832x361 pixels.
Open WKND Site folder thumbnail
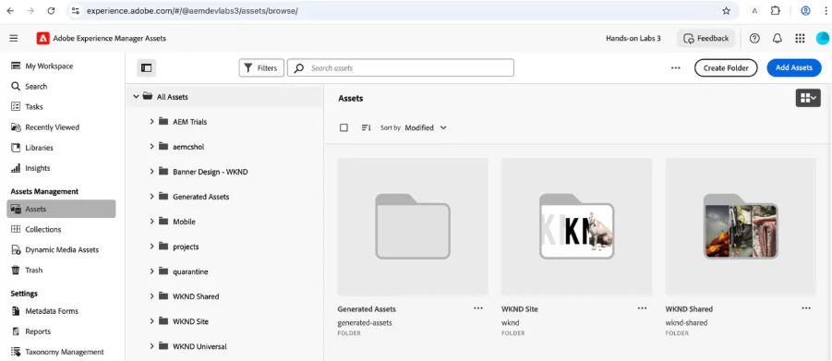577,226
